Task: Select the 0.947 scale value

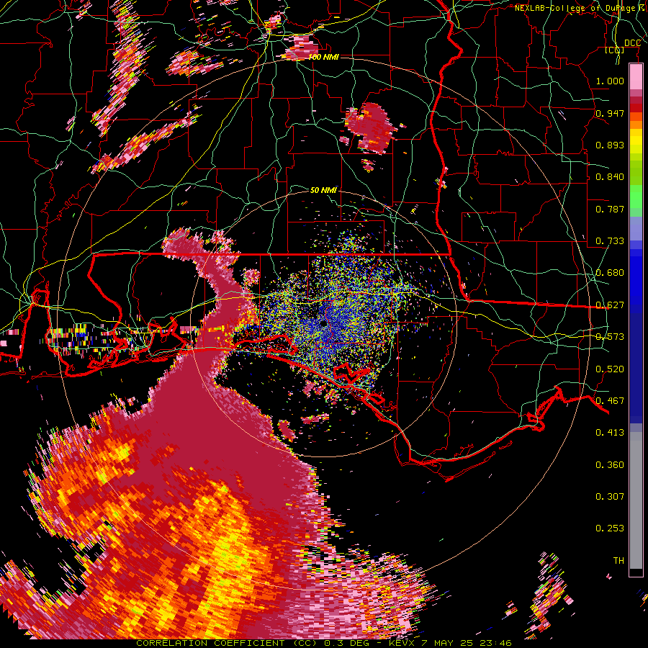Action: [610, 113]
